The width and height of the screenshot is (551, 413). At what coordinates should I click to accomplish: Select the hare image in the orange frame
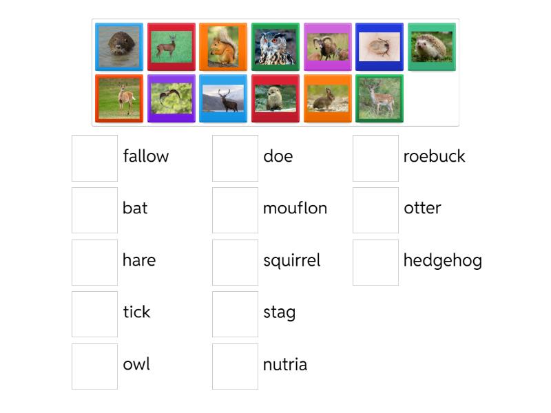328,98
